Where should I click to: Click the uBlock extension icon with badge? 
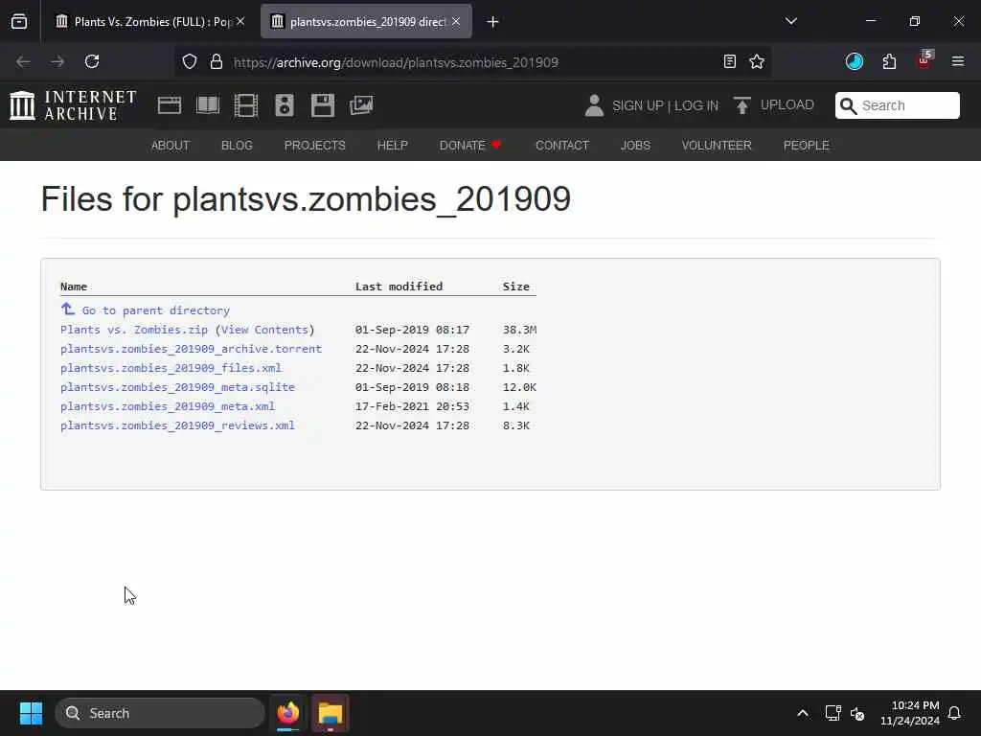point(924,60)
